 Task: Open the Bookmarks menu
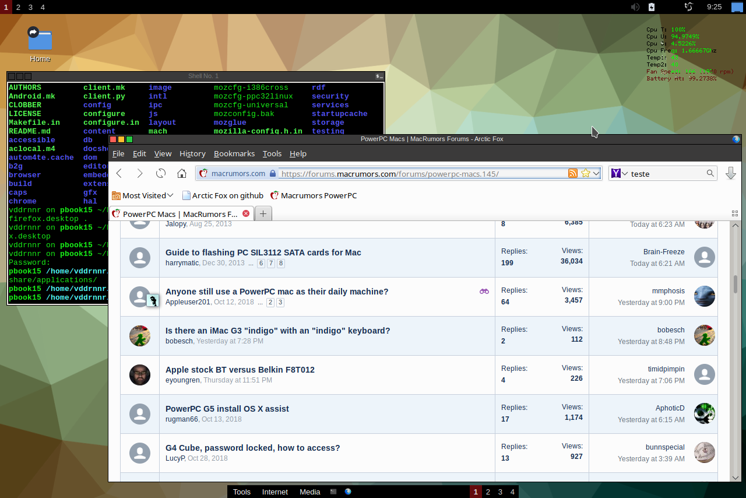[234, 153]
